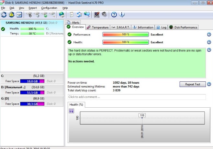The height and width of the screenshot is (149, 213).
Task: Click the monitor with red pen icon
Action: (96, 15)
